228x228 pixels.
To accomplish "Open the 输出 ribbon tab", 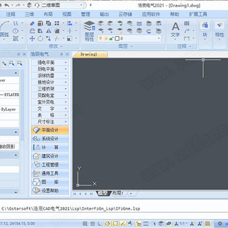I will (x=104, y=14).
